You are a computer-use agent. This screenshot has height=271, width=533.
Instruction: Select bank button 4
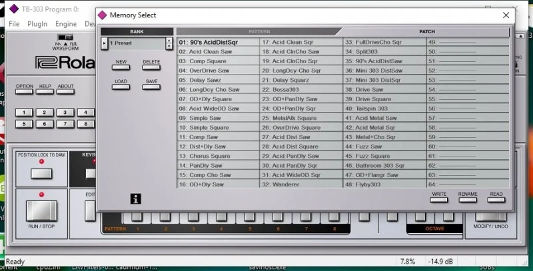[86, 113]
